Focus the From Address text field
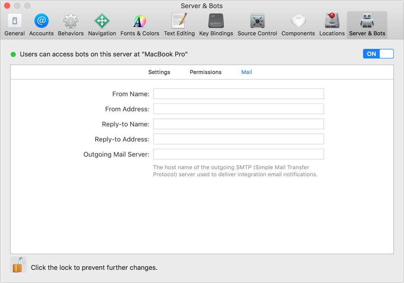Image resolution: width=404 pixels, height=283 pixels. click(x=238, y=109)
